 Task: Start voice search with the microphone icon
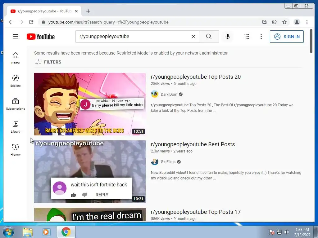(x=228, y=37)
